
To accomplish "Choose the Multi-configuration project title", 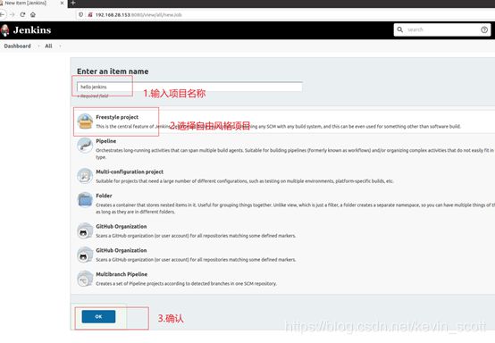I will [130, 171].
